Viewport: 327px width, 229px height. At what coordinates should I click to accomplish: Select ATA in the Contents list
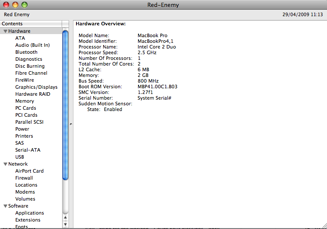[20, 38]
